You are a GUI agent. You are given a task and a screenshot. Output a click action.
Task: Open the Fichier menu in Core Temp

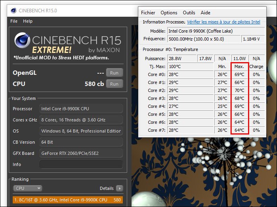[x=148, y=13]
